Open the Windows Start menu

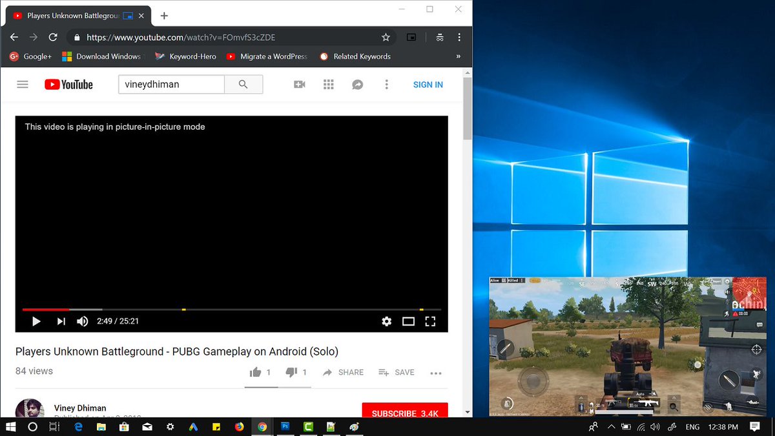[11, 427]
